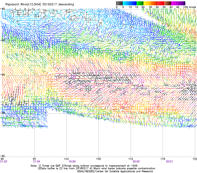Click the '105' longitude label
This screenshot has width=197, height=173.
tap(98, 159)
